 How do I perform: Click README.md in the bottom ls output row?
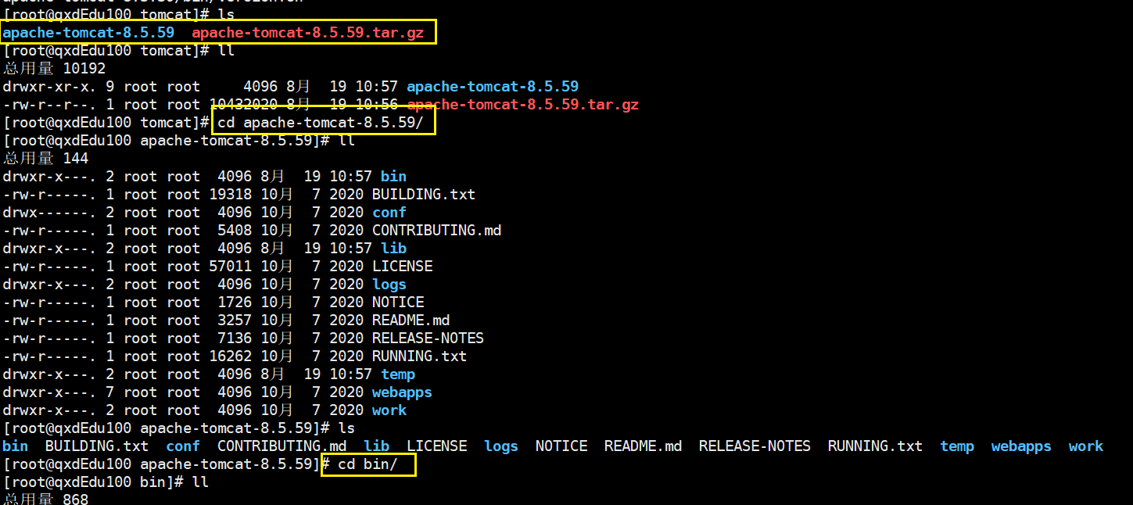tap(643, 446)
